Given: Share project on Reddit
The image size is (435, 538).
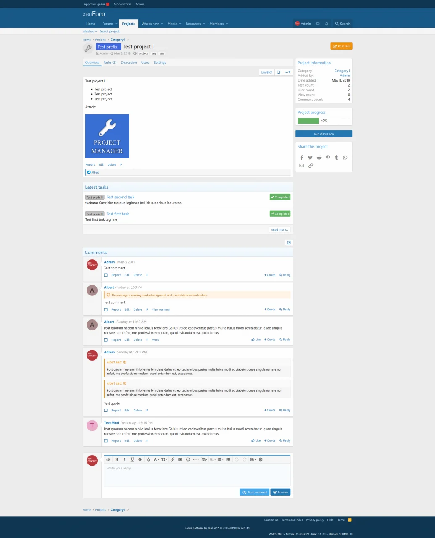Looking at the screenshot, I should pos(319,158).
